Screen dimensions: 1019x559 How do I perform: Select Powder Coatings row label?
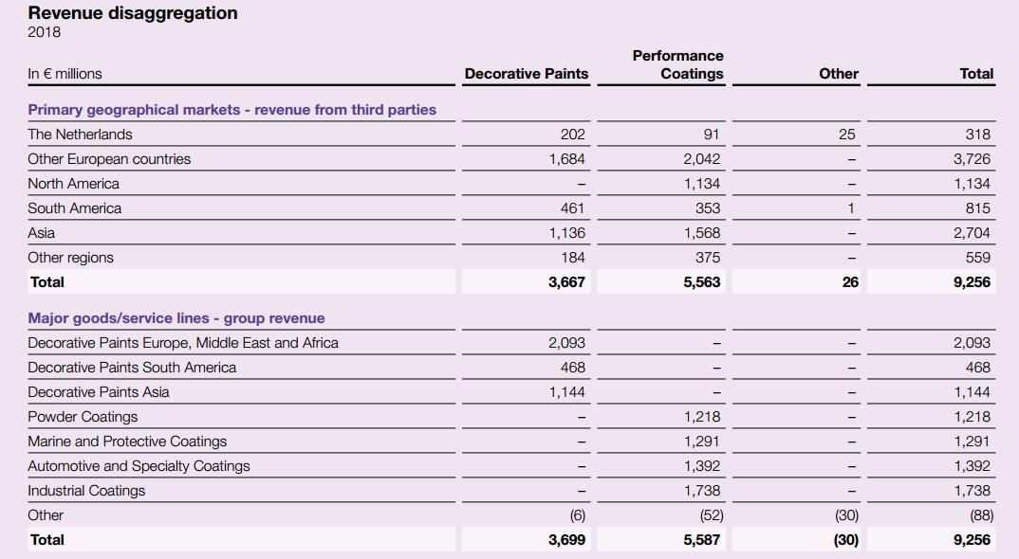tap(83, 417)
